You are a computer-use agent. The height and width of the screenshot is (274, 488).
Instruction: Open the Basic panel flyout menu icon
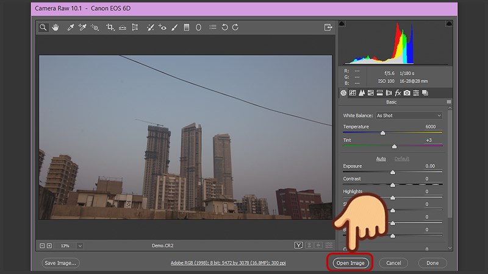point(449,102)
